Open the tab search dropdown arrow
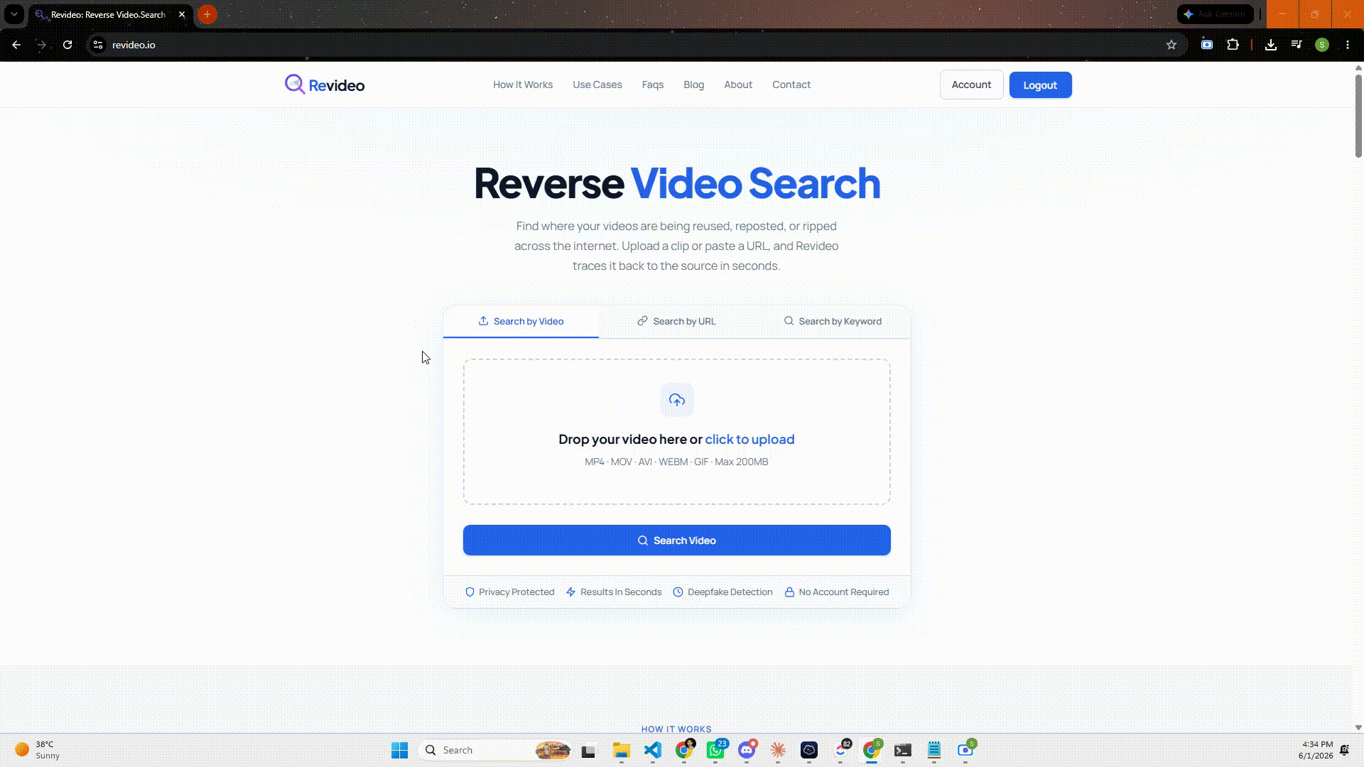This screenshot has height=767, width=1364. click(x=13, y=14)
